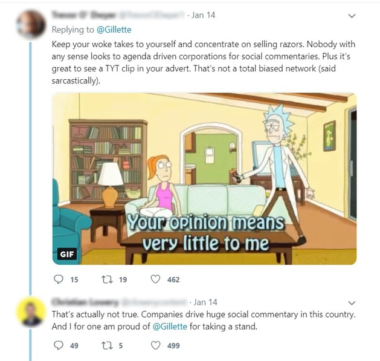Click the GIF badge on image
Image resolution: width=380 pixels, height=361 pixels.
tap(67, 254)
